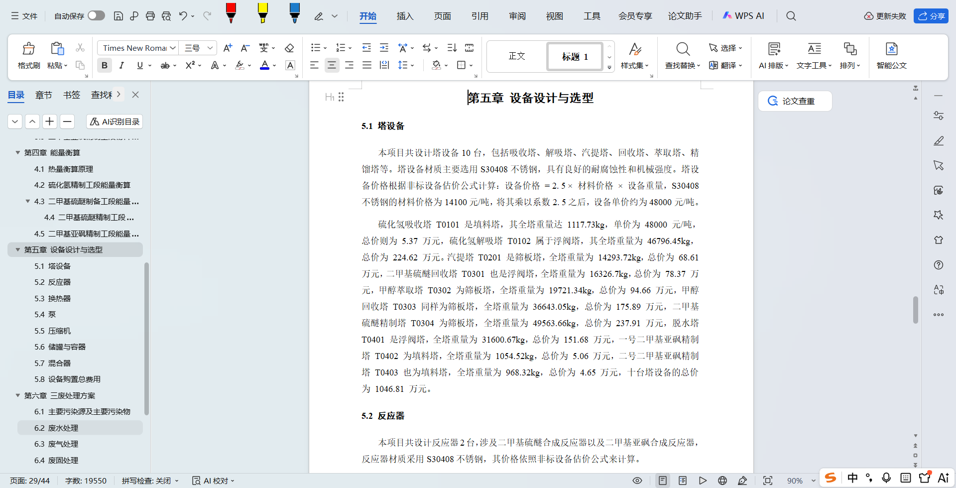
Task: Open the 插入 ribbon tab
Action: 405,16
